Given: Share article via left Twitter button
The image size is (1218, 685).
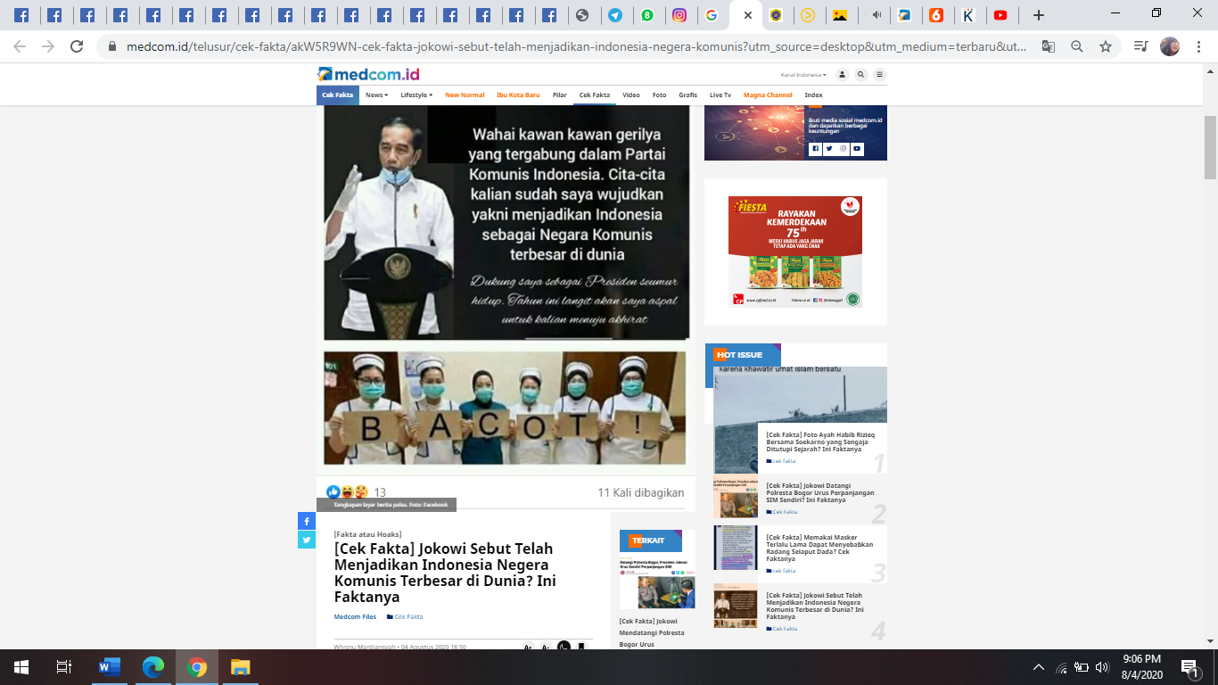Looking at the screenshot, I should coord(307,540).
